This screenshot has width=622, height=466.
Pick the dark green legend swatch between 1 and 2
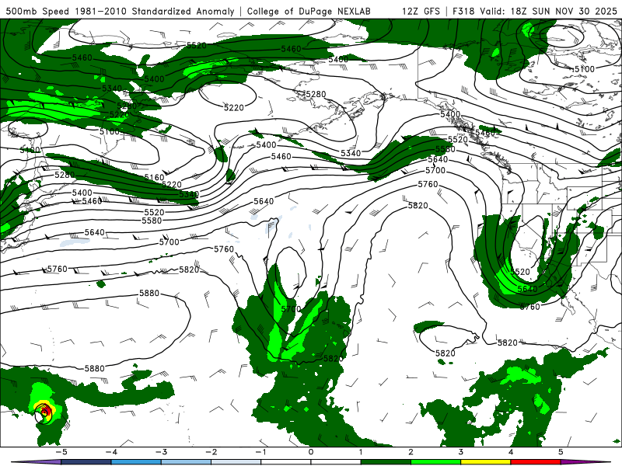click(386, 462)
